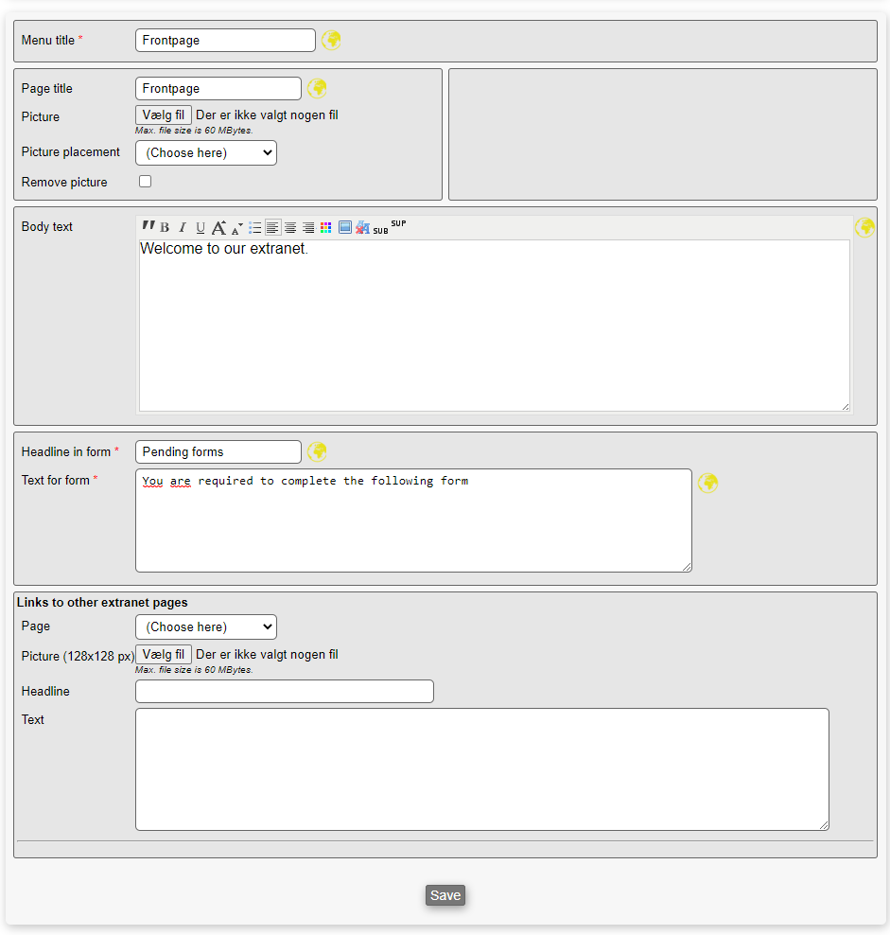Insert a bulleted list in Body text
Screen dimensions: 890x935
[x=254, y=228]
